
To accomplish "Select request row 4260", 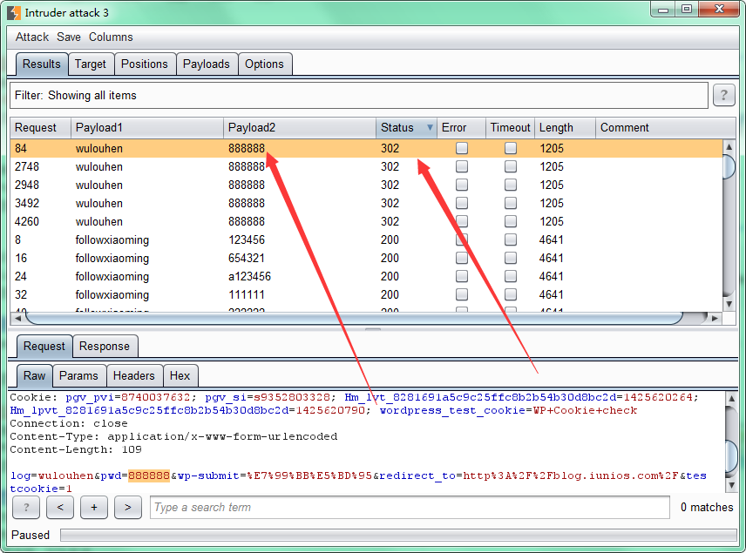I will (366, 221).
